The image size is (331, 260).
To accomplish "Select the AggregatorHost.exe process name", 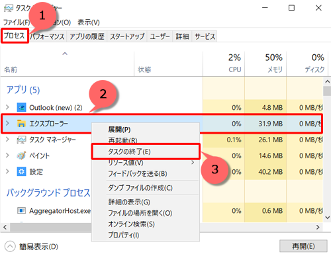I will click(60, 211).
